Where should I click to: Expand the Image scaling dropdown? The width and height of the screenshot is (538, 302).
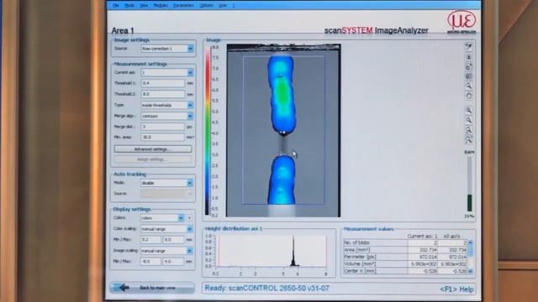[x=190, y=251]
